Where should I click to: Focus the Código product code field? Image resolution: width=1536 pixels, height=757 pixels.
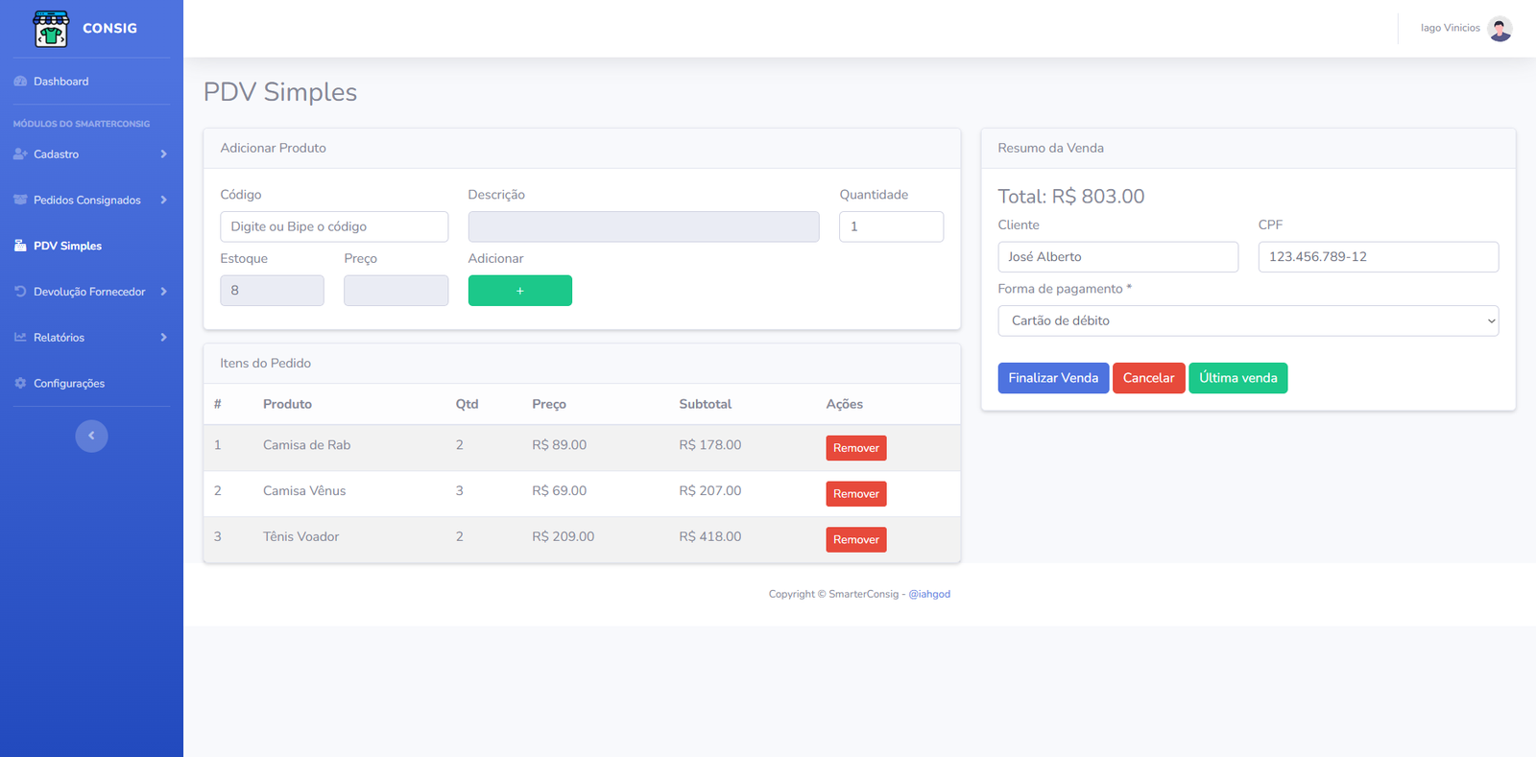pos(334,226)
